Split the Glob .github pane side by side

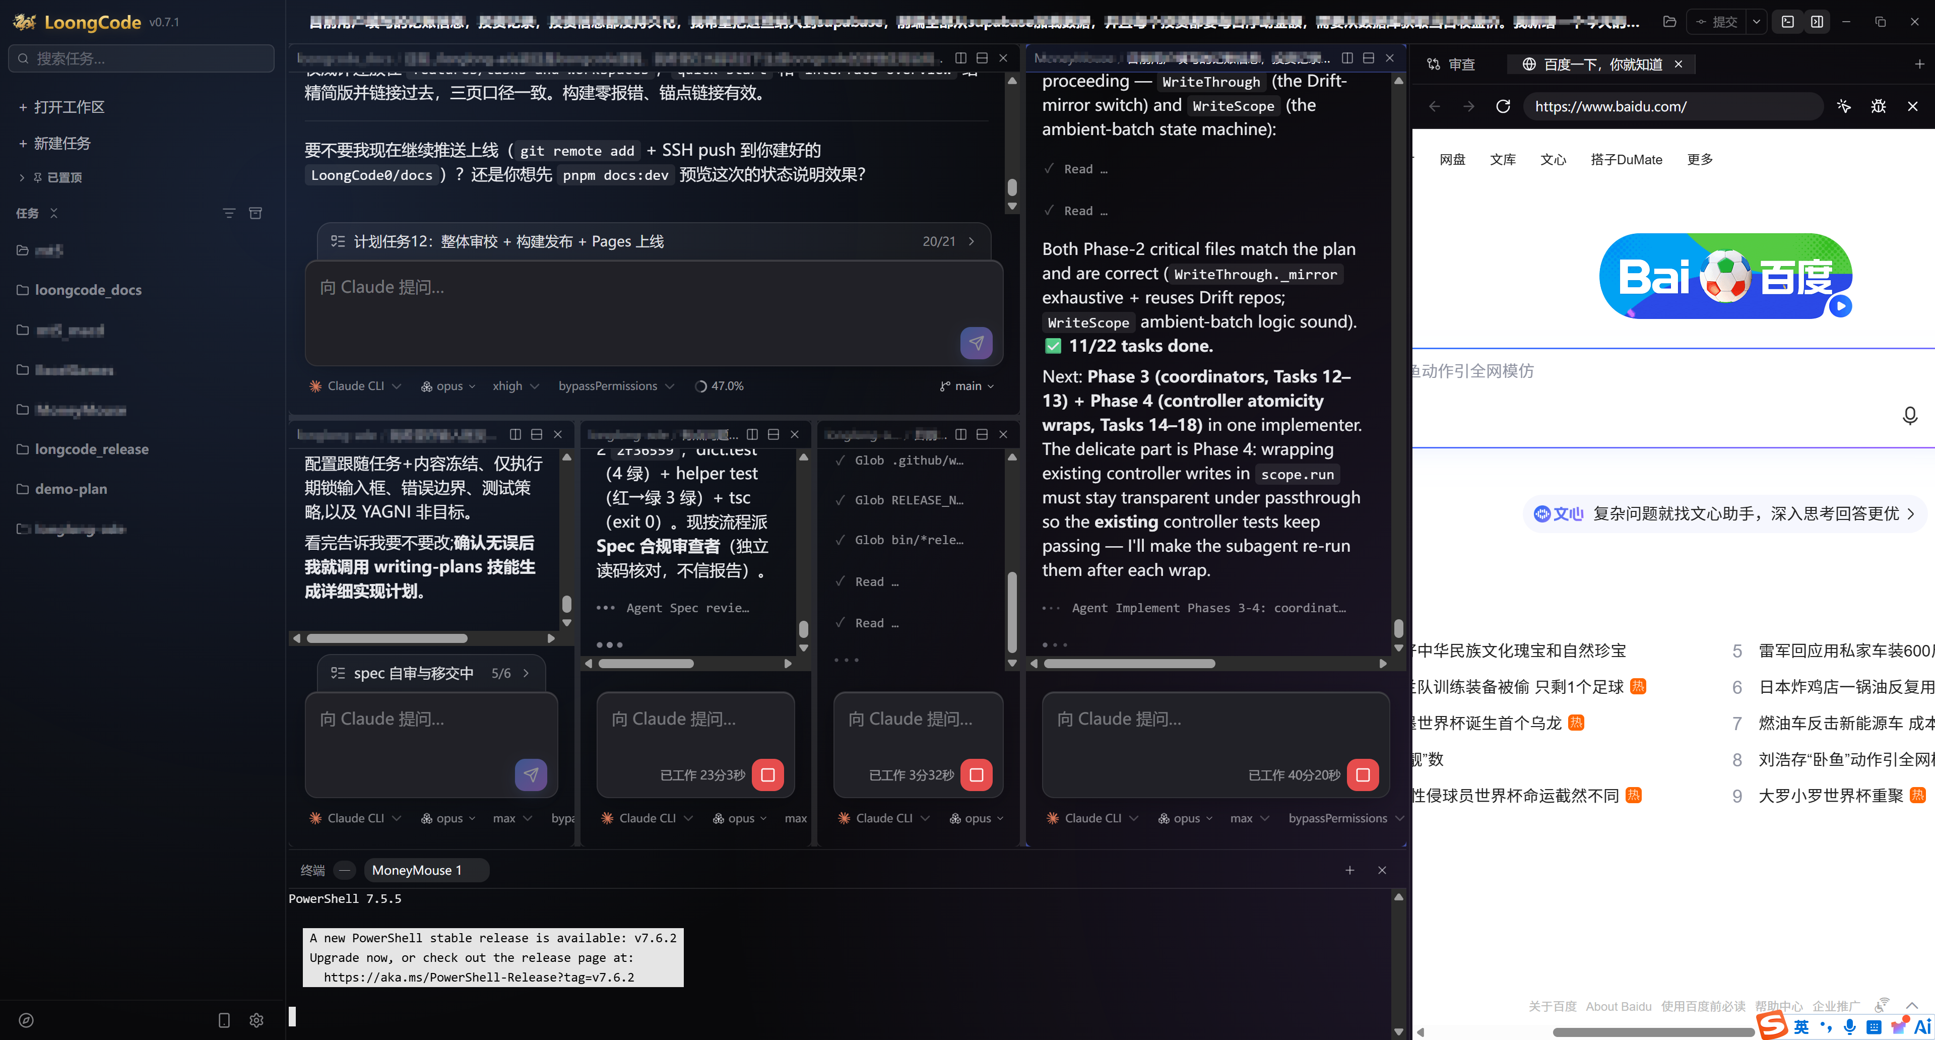pos(960,434)
